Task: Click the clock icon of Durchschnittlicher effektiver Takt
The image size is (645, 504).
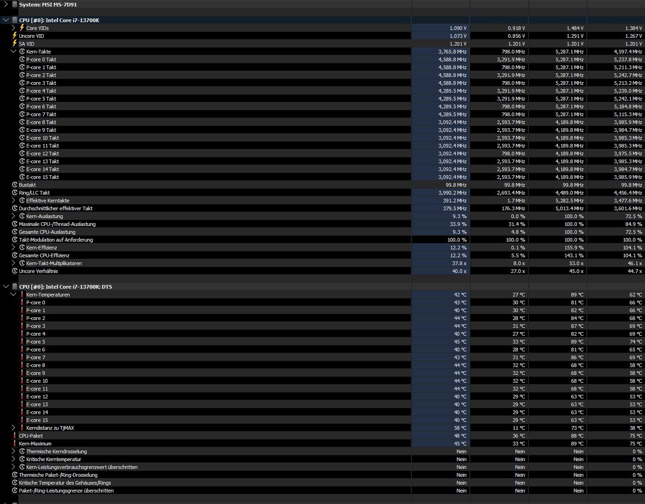Action: [x=15, y=208]
